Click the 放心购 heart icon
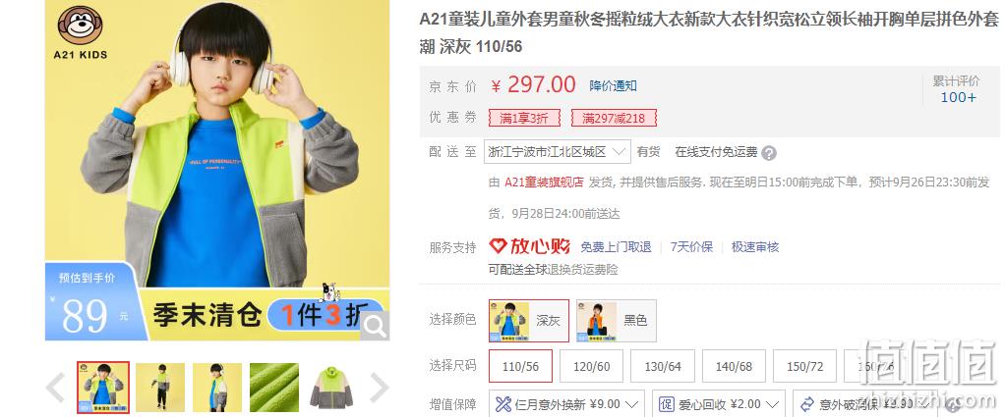The image size is (1005, 417). (x=498, y=245)
